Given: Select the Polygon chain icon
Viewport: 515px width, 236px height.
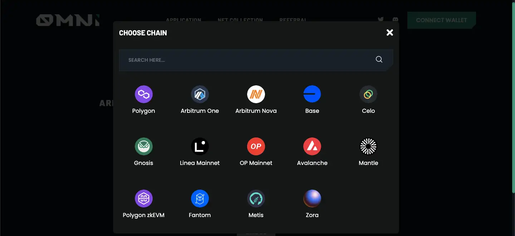Looking at the screenshot, I should pyautogui.click(x=143, y=94).
